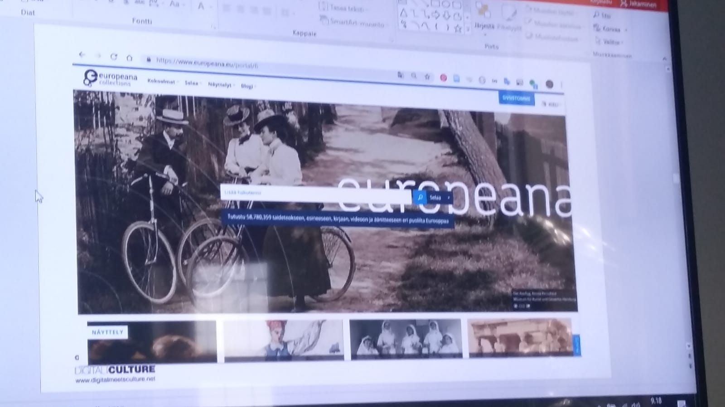Click Etsi in the PowerPoint ribbon
This screenshot has width=725, height=407.
603,15
